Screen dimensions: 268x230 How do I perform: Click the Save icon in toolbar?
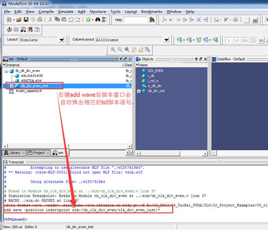tap(26, 20)
